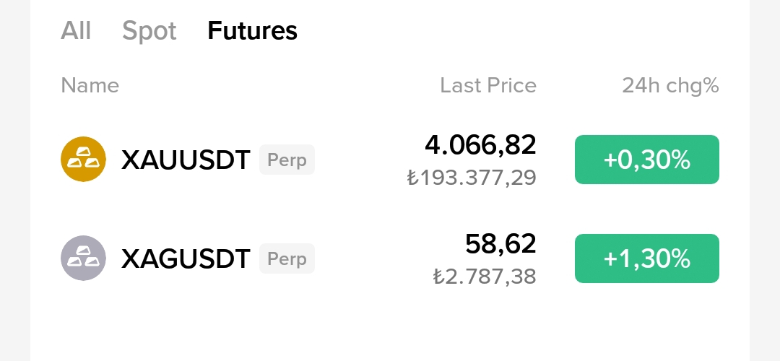Click the +0,30% change badge
The width and height of the screenshot is (780, 361).
tap(646, 160)
